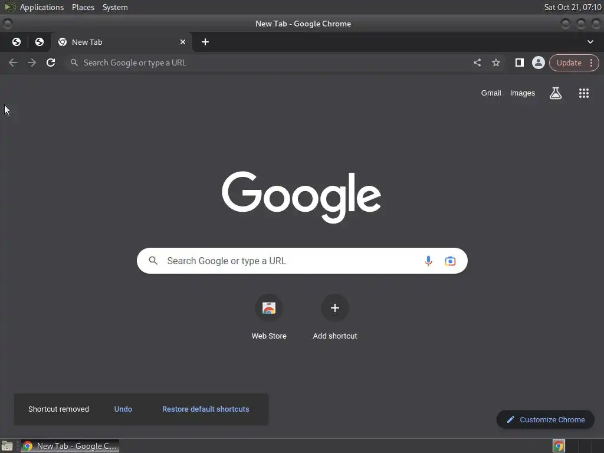Open a new tab with plus button
This screenshot has width=604, height=453.
point(205,42)
